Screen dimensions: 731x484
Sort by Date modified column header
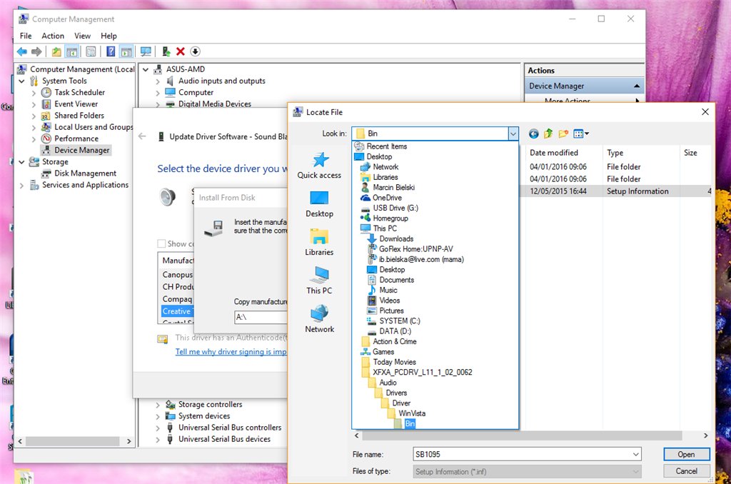pos(553,153)
